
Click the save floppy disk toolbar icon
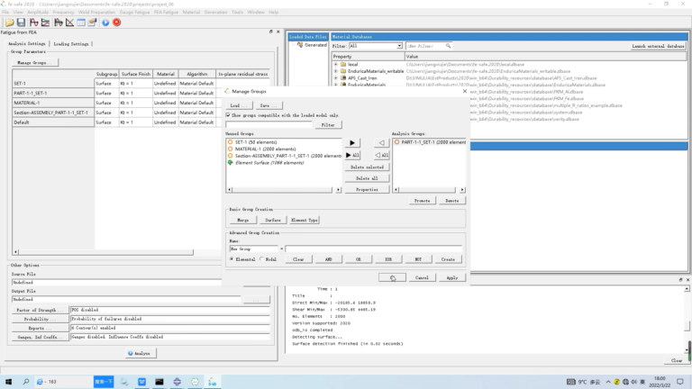pyautogui.click(x=21, y=23)
